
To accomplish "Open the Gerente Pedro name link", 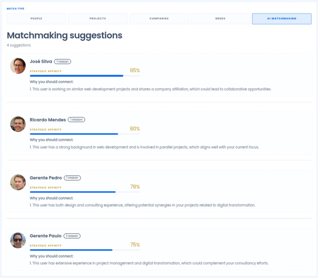I will [x=46, y=178].
